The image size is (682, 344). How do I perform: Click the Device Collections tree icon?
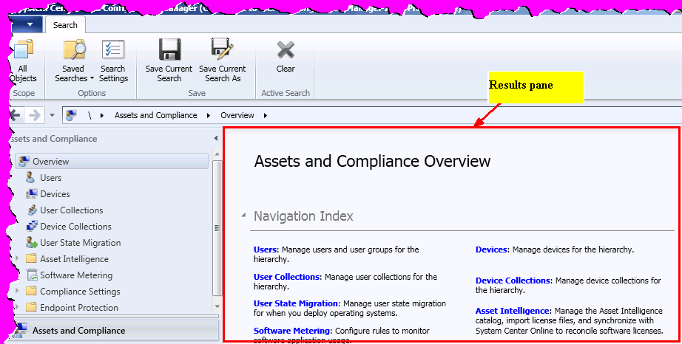click(x=32, y=226)
